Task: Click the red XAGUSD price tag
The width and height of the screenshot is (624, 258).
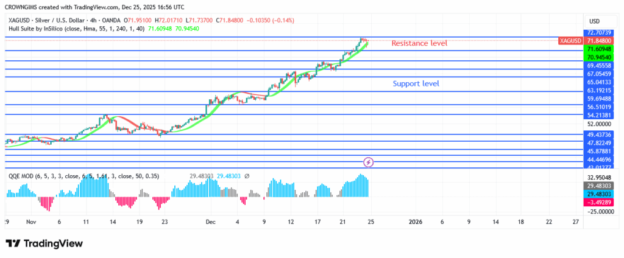Action: click(570, 41)
